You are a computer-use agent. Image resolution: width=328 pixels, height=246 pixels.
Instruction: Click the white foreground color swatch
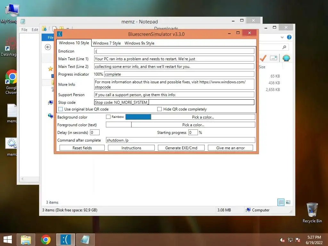pyautogui.click(x=119, y=125)
